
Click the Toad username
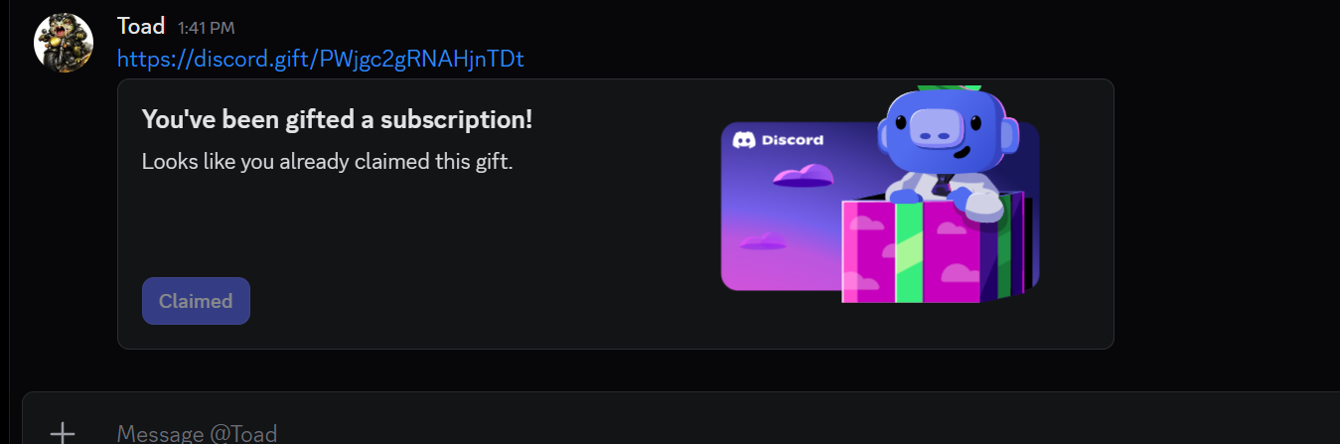[141, 26]
